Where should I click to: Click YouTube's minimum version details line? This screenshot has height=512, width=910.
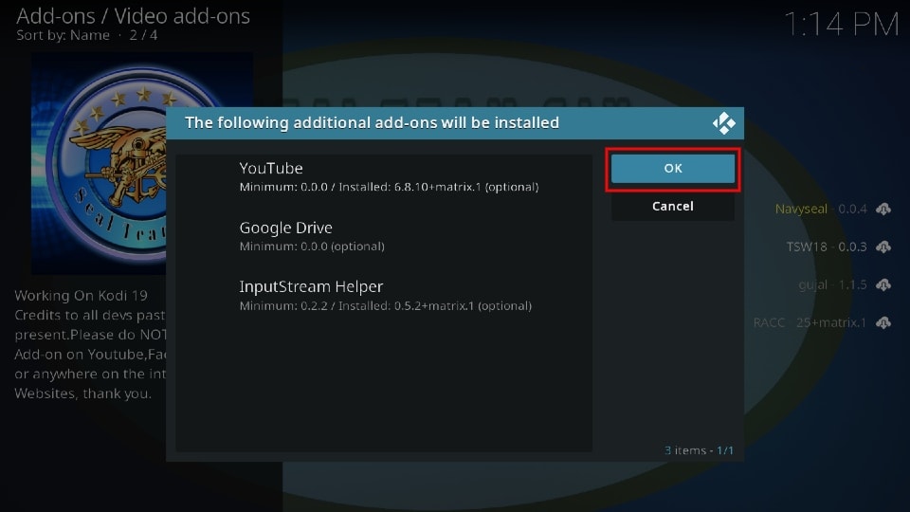(389, 187)
